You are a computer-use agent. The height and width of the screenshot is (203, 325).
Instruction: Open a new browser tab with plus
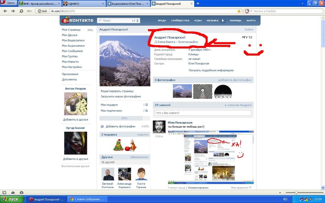click(198, 4)
